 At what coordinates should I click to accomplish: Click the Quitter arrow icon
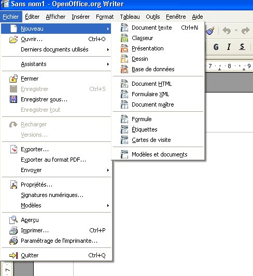13,255
